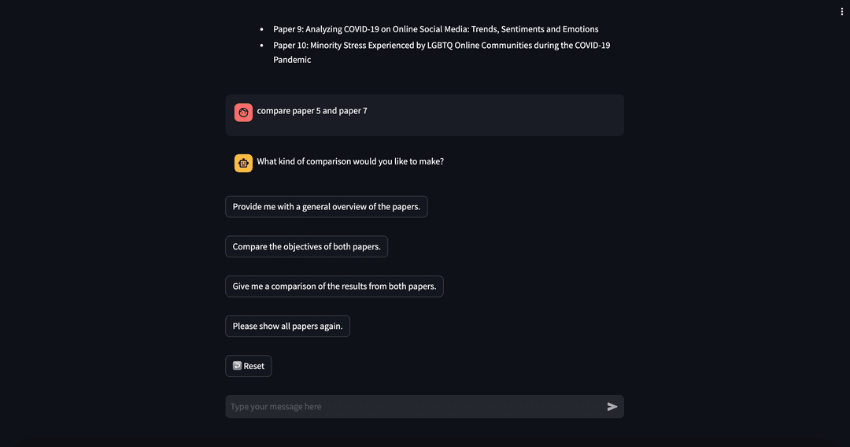Open the three-dot options menu
The width and height of the screenshot is (850, 447).
pos(841,11)
